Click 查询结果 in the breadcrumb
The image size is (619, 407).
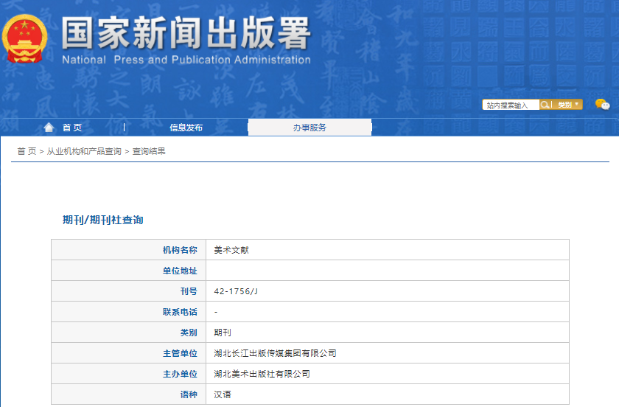(x=149, y=151)
